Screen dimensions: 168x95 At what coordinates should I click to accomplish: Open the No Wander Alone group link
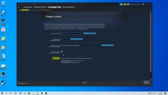tap(65, 63)
